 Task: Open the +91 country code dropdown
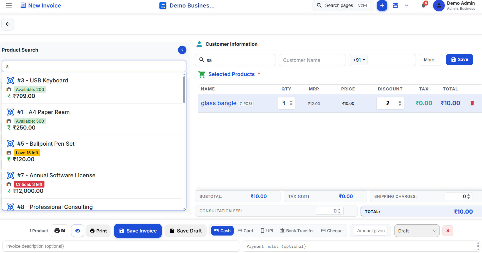[359, 60]
